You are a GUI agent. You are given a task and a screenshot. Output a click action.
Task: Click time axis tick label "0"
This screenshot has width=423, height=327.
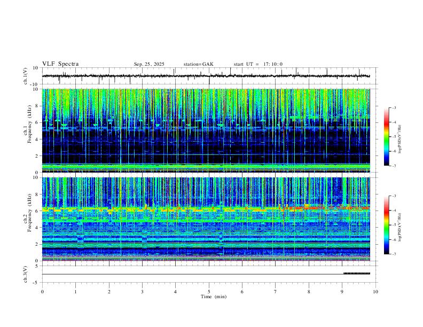42,292
